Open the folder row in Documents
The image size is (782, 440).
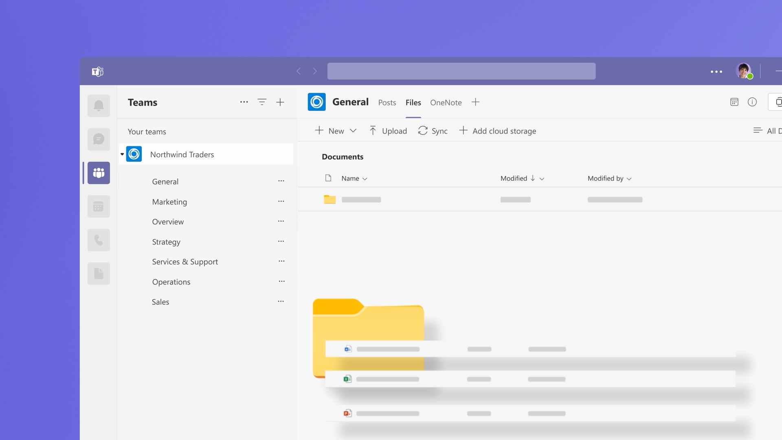tap(540, 200)
